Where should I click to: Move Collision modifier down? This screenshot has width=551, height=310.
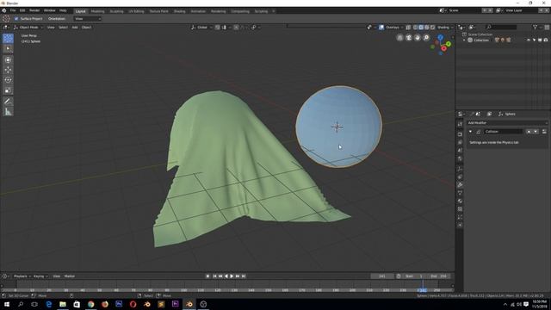click(x=536, y=132)
